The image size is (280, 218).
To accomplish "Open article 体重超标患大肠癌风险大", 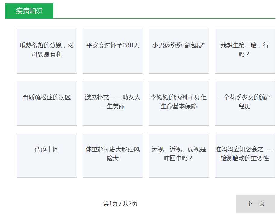I will coord(113,155).
